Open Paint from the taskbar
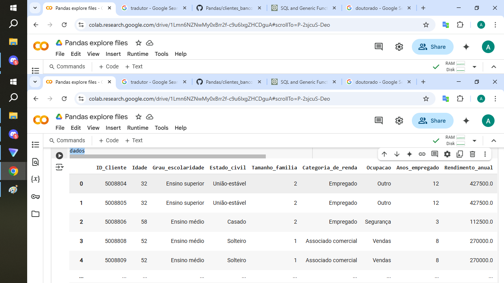 [13, 189]
